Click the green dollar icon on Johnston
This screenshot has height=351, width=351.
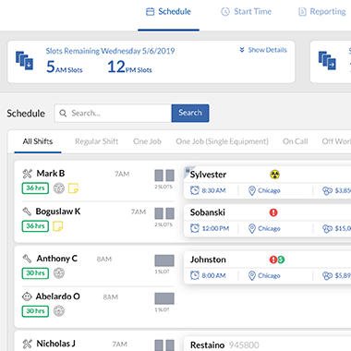281,260
